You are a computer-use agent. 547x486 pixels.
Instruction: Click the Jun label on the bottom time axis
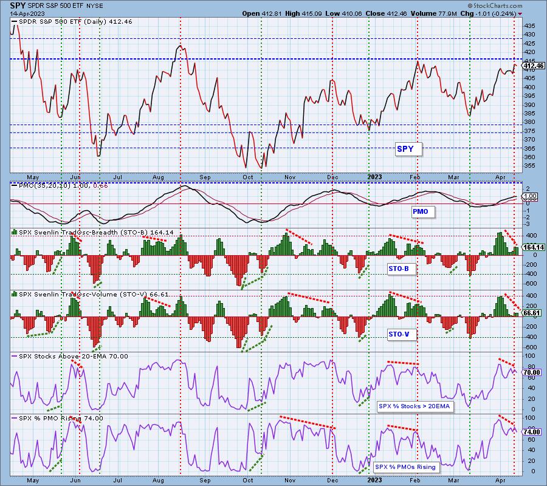coord(75,480)
